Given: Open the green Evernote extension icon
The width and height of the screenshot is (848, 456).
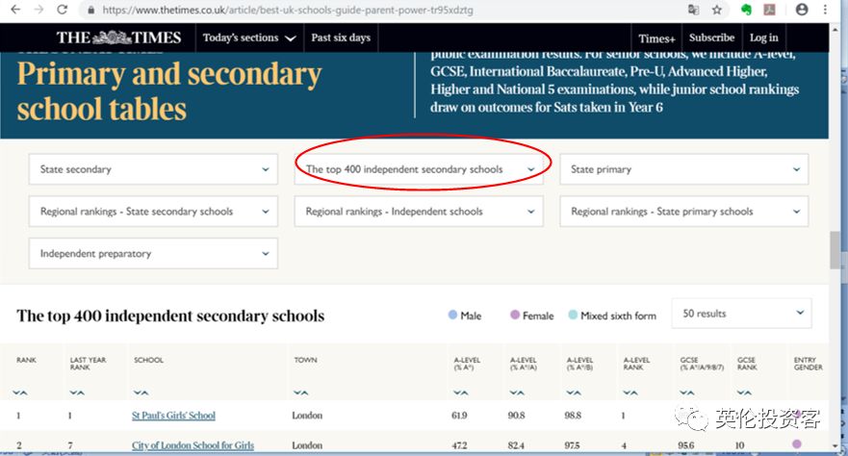Looking at the screenshot, I should (746, 10).
